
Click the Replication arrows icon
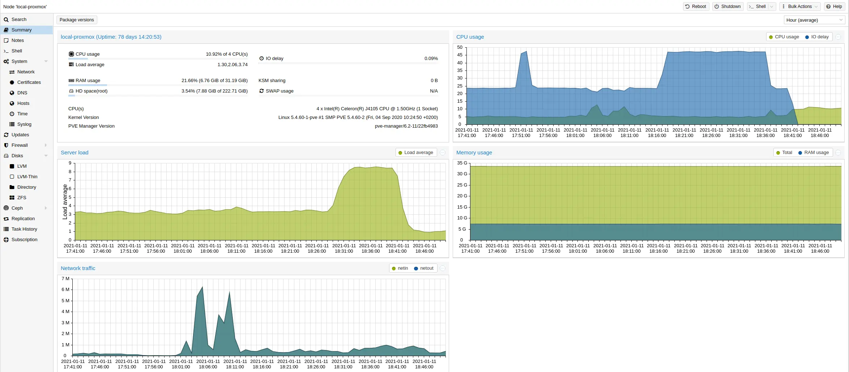[6, 219]
